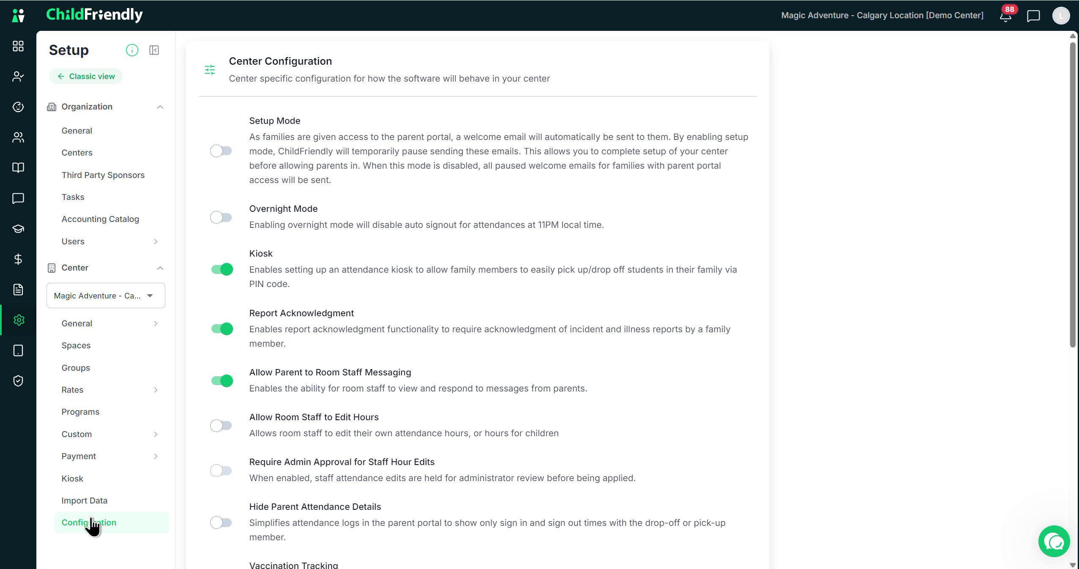Select Programs in the Center menu

(x=80, y=412)
